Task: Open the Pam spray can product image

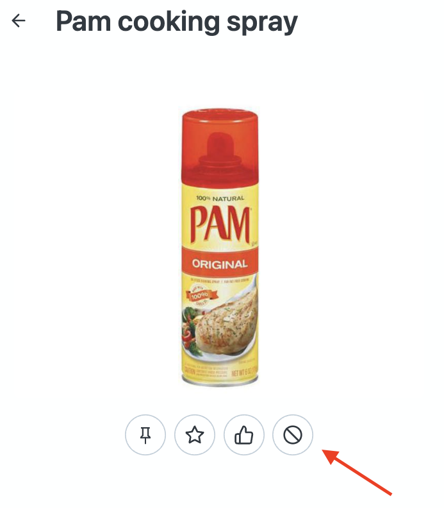Action: (x=220, y=248)
